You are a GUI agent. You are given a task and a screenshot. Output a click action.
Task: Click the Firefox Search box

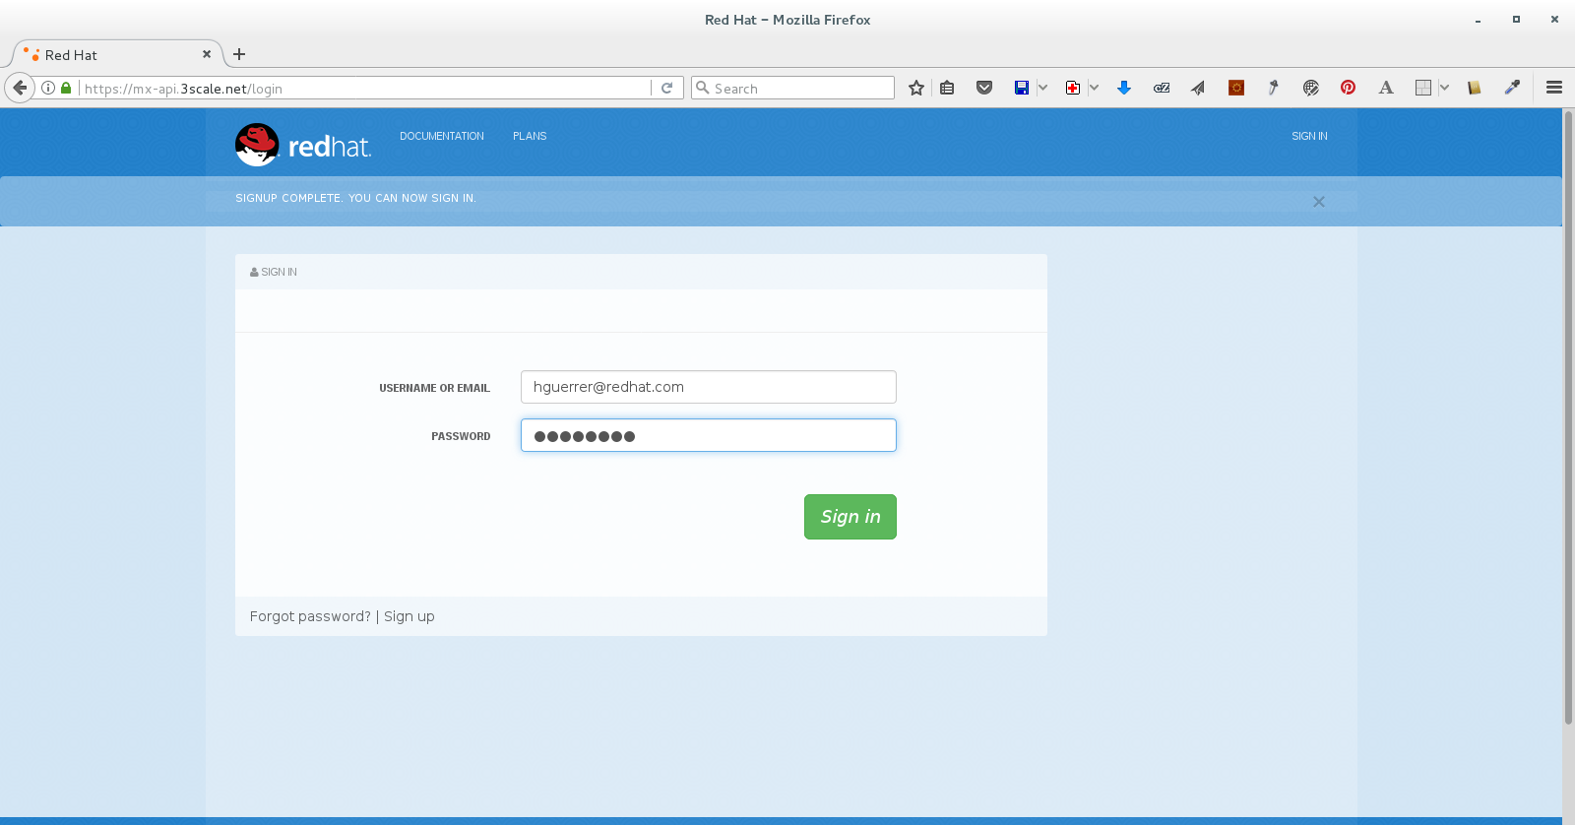pyautogui.click(x=793, y=88)
